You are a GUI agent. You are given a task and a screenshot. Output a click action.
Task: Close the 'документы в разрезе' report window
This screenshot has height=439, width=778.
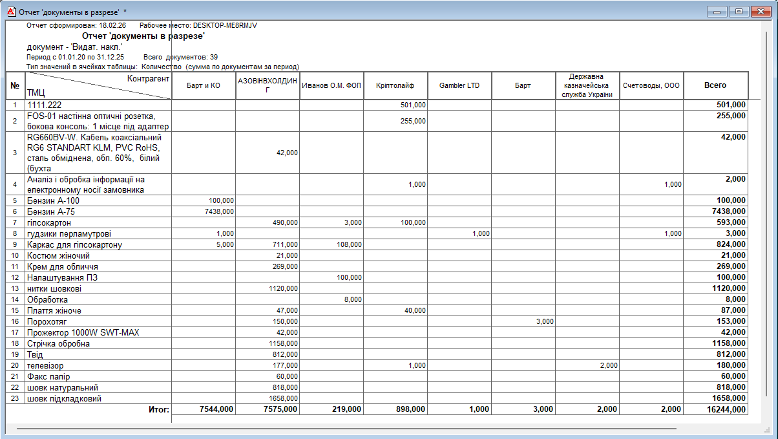pyautogui.click(x=760, y=11)
